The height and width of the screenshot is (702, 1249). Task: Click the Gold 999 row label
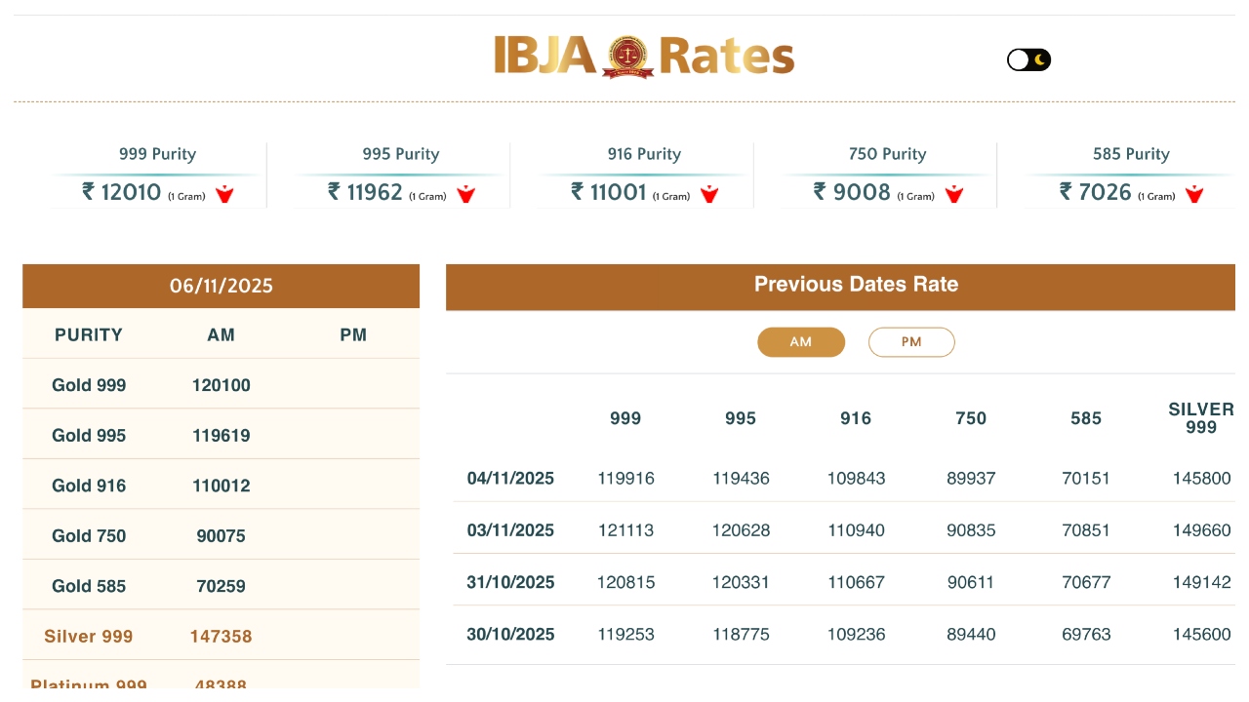coord(89,385)
